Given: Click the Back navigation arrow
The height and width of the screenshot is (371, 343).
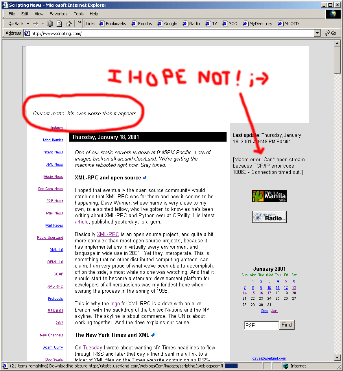Looking at the screenshot, I should point(16,24).
